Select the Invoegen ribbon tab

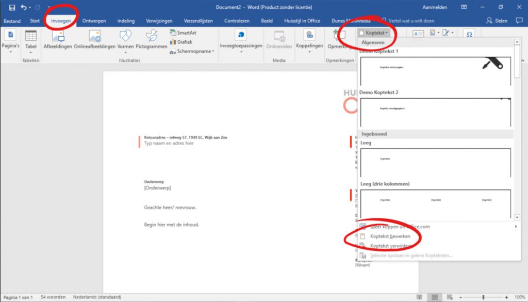pos(61,21)
